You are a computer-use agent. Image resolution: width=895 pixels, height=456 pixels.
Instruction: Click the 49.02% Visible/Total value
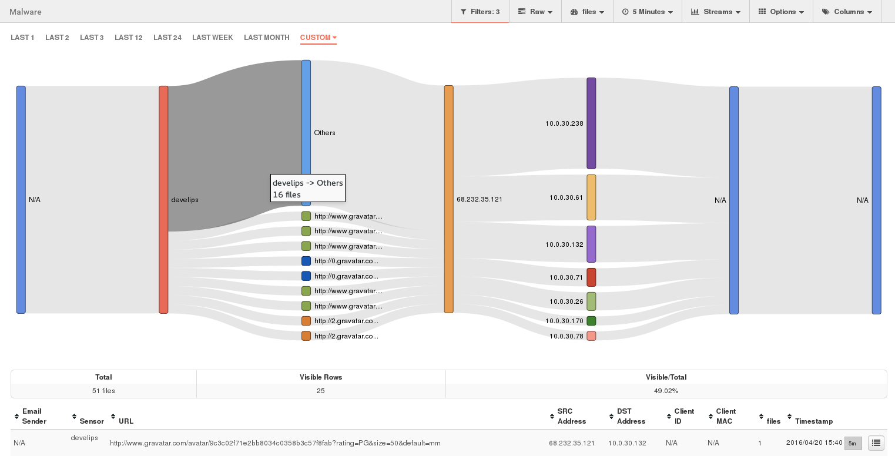666,391
